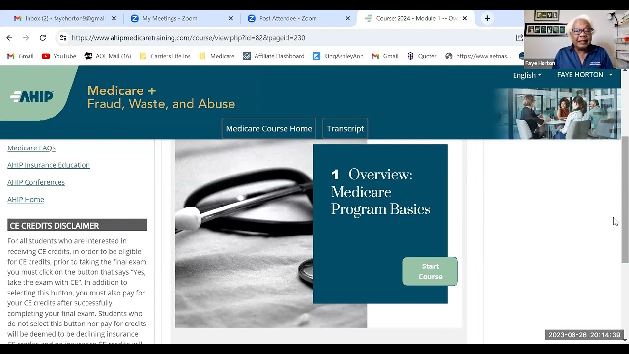Image resolution: width=629 pixels, height=354 pixels.
Task: Click the address bar URL field
Action: click(x=290, y=38)
